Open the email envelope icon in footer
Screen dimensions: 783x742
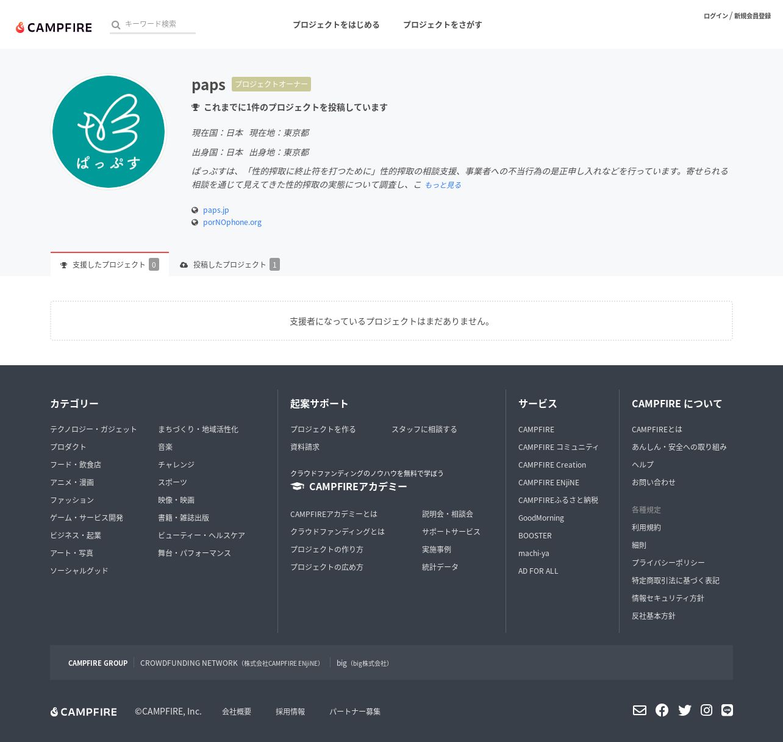(x=639, y=710)
